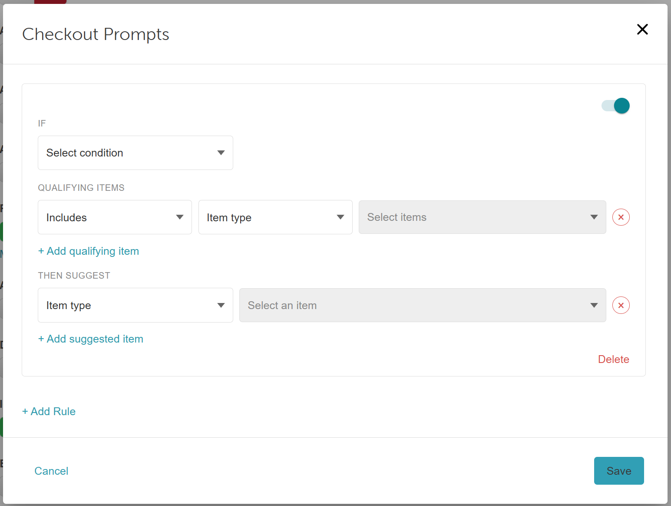The image size is (671, 506).
Task: Click the Select items dropdown arrow
Action: [594, 217]
